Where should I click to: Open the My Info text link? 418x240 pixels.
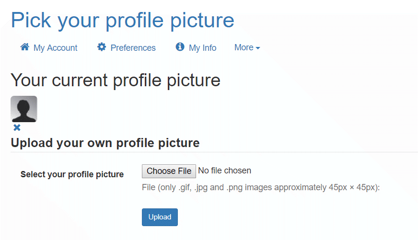point(203,48)
